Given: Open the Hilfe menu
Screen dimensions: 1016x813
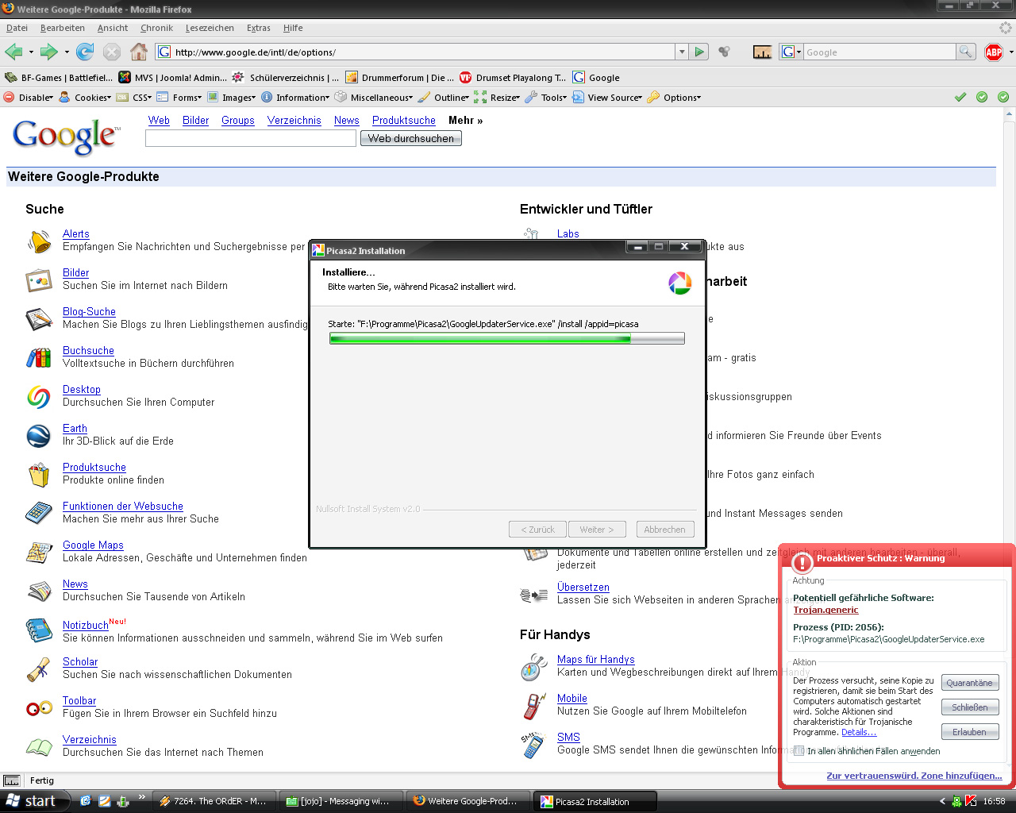Looking at the screenshot, I should tap(293, 28).
